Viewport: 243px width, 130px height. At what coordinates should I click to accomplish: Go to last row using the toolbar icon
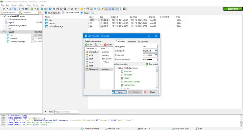point(57,9)
